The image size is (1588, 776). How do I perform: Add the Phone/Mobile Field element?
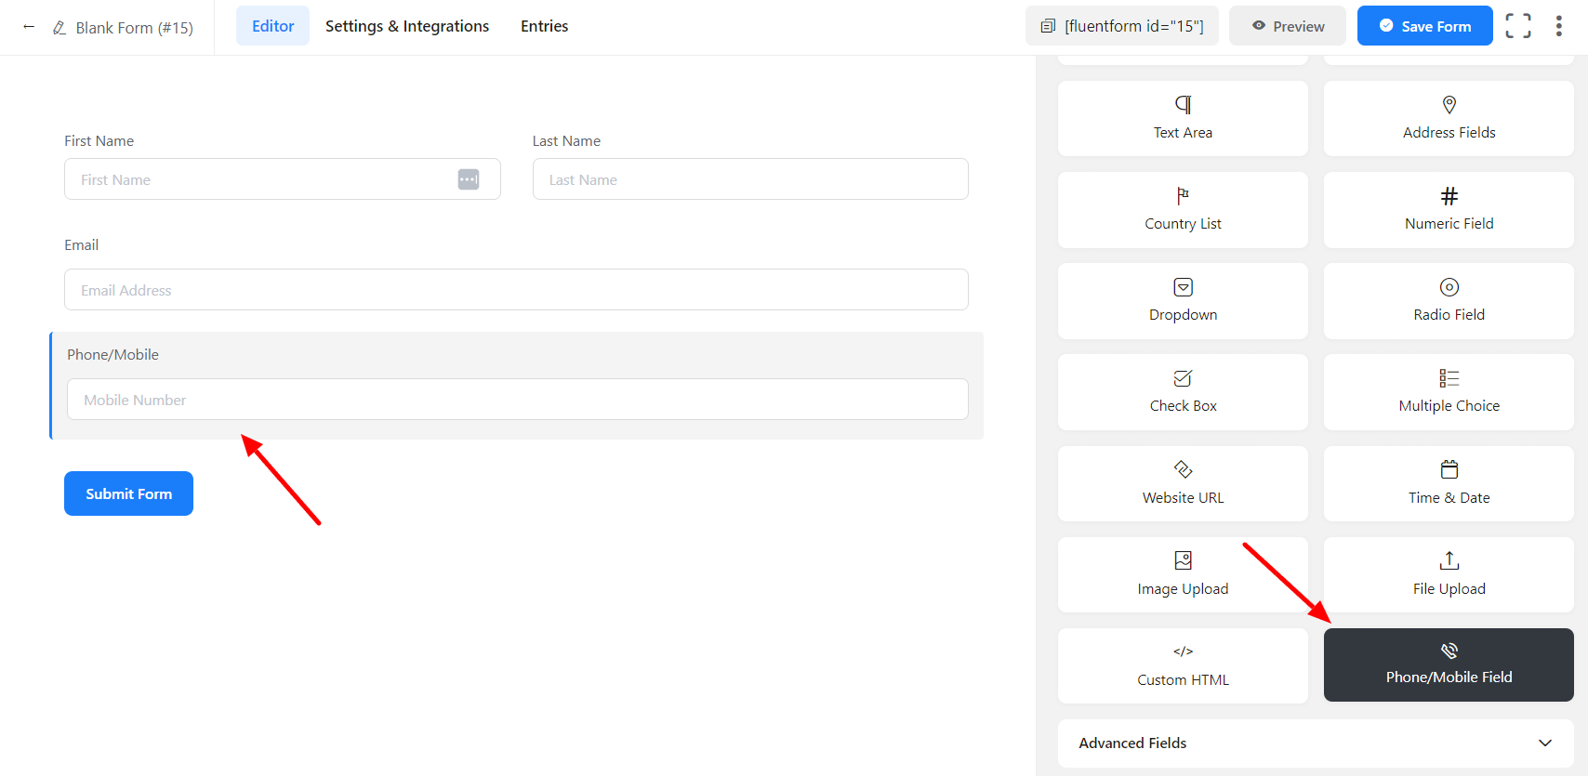(x=1448, y=664)
